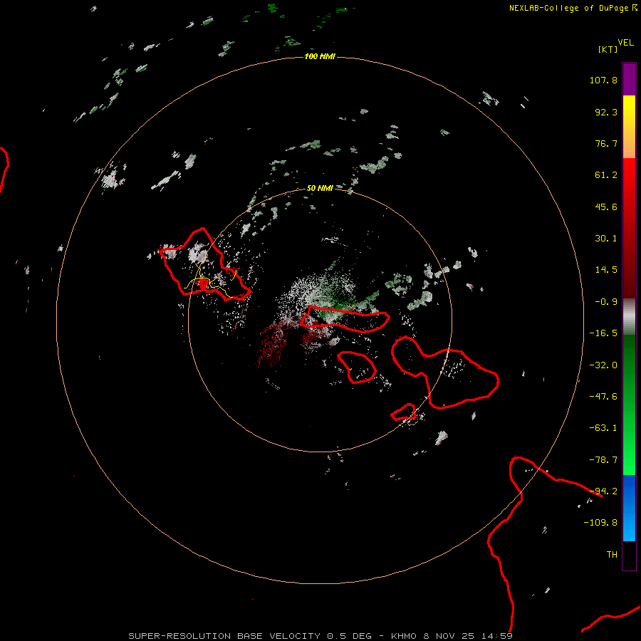This screenshot has height=641, width=641.
Task: Click the -16.5 velocity scale value
Action: [603, 333]
